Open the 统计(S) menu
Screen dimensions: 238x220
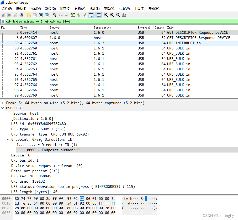(94, 9)
